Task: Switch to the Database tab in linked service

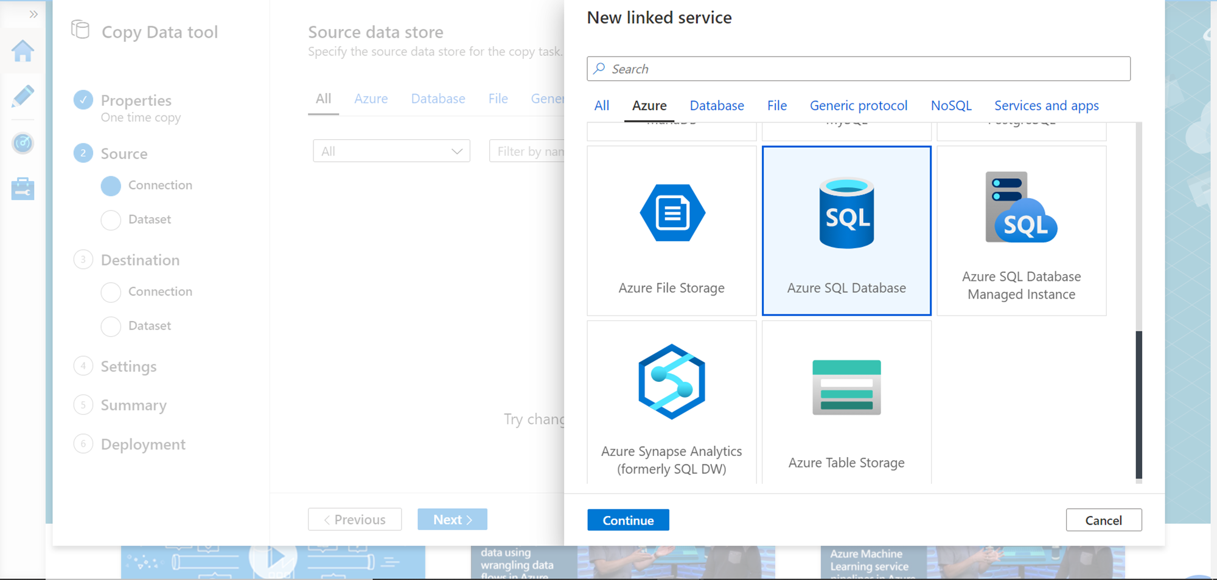Action: [716, 106]
